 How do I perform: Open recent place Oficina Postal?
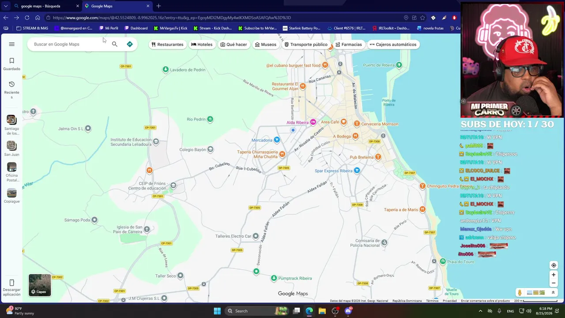coord(12,172)
